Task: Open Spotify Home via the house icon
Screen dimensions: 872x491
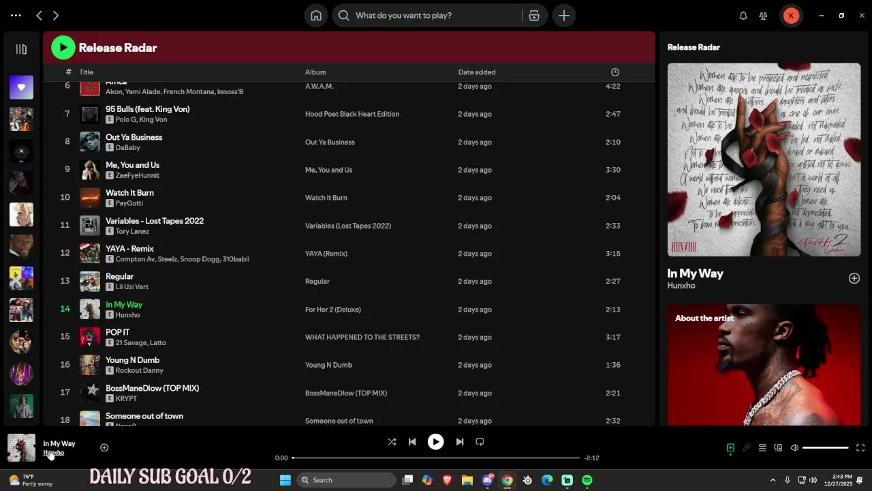Action: 316,16
